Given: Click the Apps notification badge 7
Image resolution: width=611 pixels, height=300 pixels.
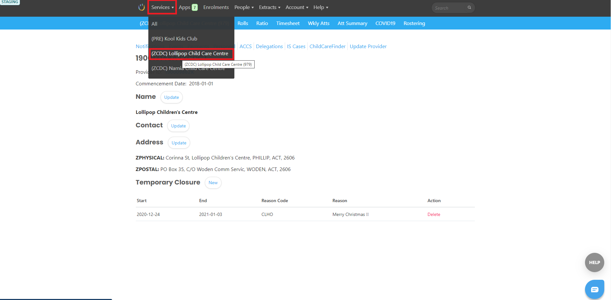Looking at the screenshot, I should (195, 7).
